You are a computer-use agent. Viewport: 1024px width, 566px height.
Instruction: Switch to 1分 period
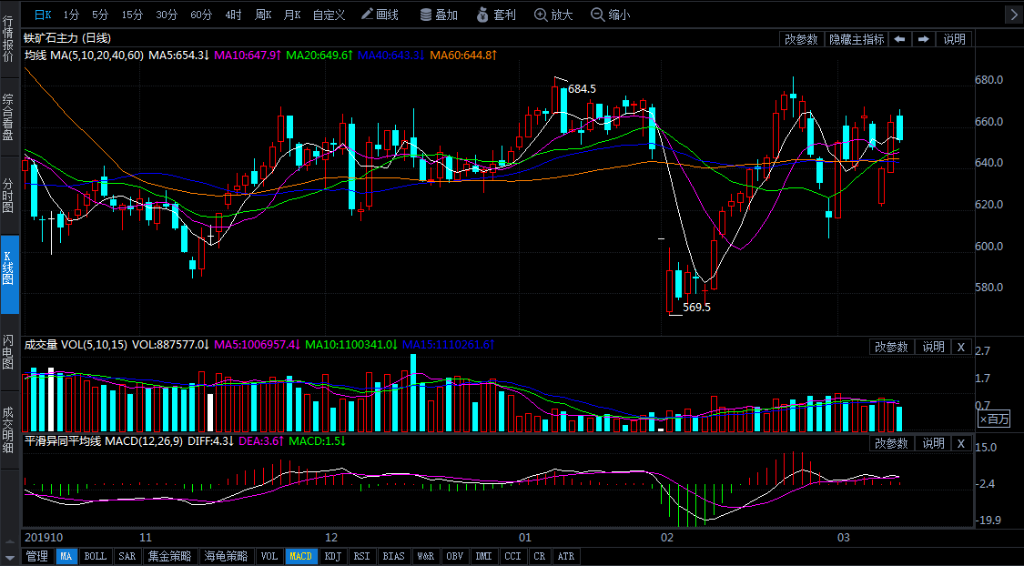pyautogui.click(x=71, y=15)
